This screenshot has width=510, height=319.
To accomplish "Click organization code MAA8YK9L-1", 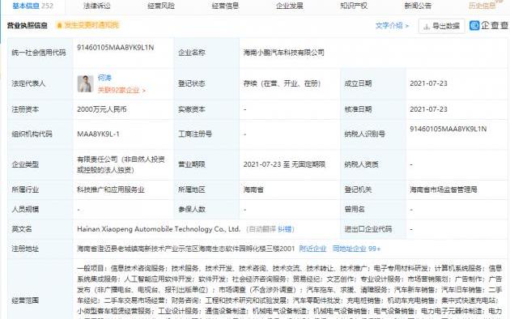I will [98, 134].
